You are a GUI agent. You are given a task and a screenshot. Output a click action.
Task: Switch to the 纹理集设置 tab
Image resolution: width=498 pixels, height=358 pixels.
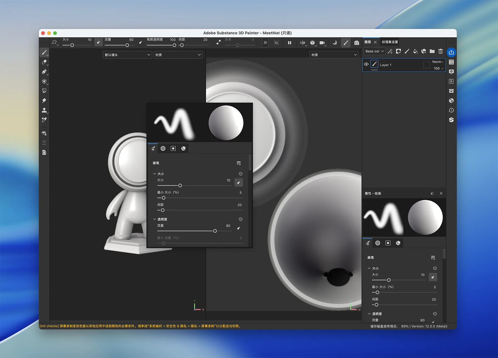coord(390,42)
